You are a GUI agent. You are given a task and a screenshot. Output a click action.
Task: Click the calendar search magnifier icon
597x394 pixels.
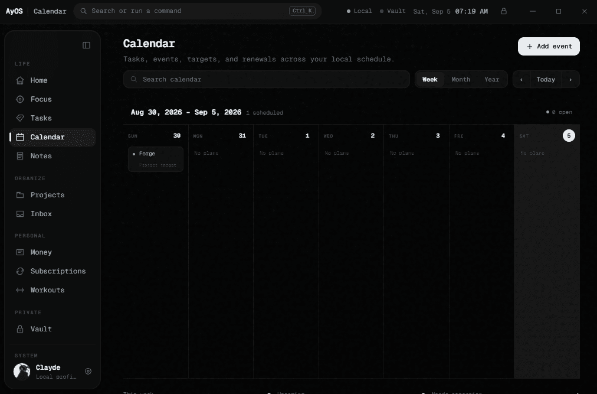(x=134, y=79)
